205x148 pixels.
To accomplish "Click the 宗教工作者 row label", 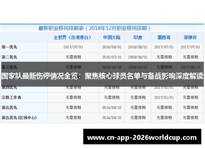I will coord(11,97).
